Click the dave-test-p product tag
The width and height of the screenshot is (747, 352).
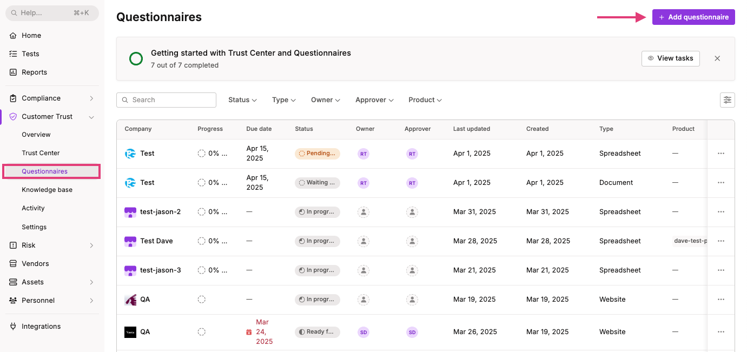pos(690,241)
